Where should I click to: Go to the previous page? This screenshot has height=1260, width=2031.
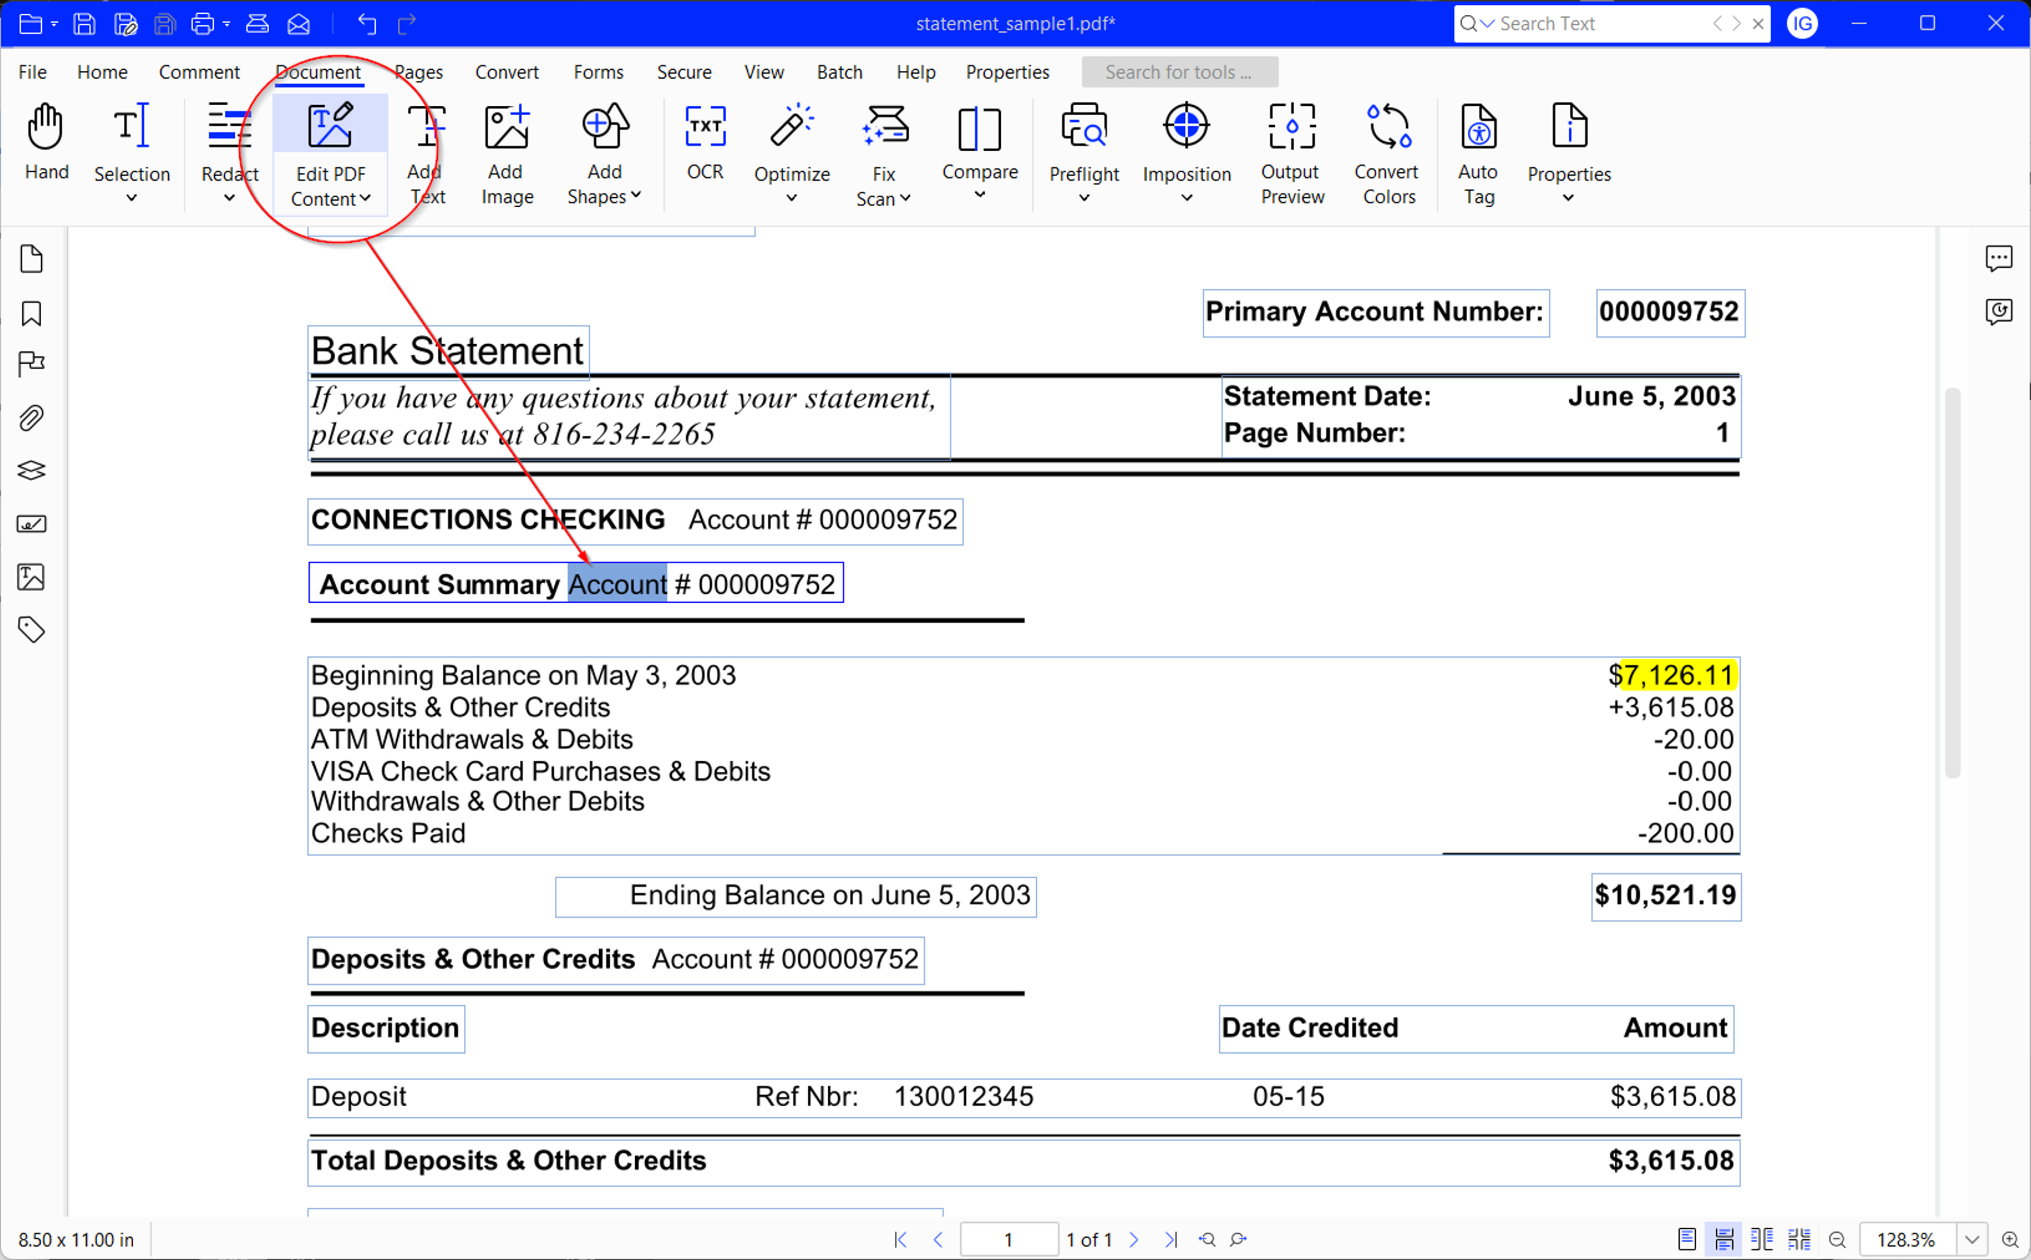tap(938, 1240)
